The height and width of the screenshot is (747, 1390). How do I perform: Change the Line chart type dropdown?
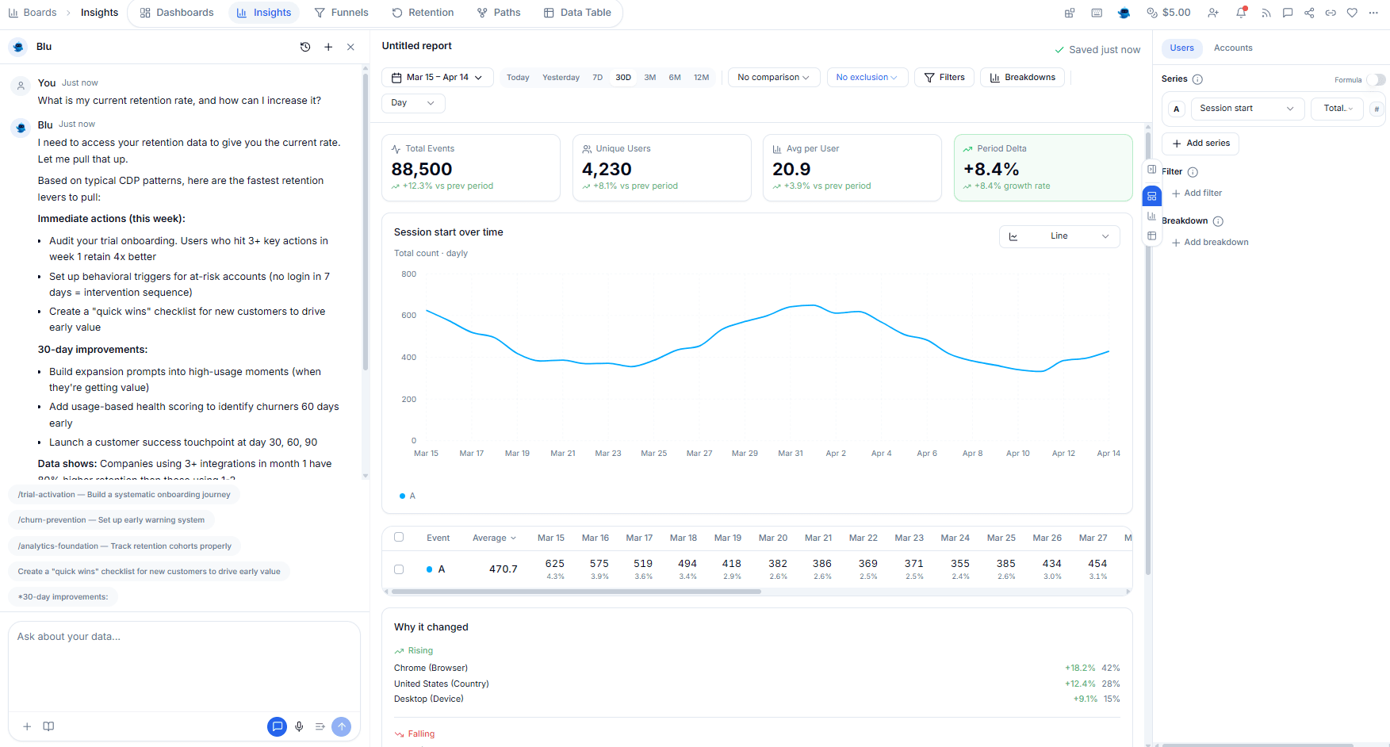pos(1059,236)
